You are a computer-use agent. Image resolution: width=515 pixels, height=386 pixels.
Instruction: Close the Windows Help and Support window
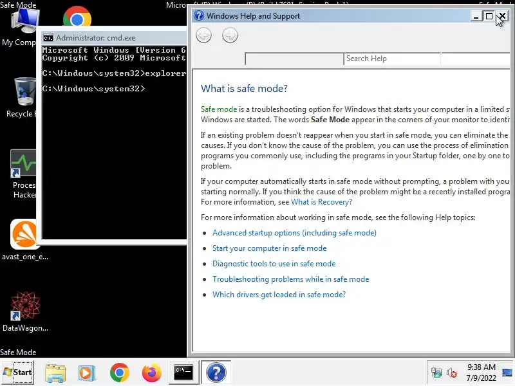(x=502, y=16)
